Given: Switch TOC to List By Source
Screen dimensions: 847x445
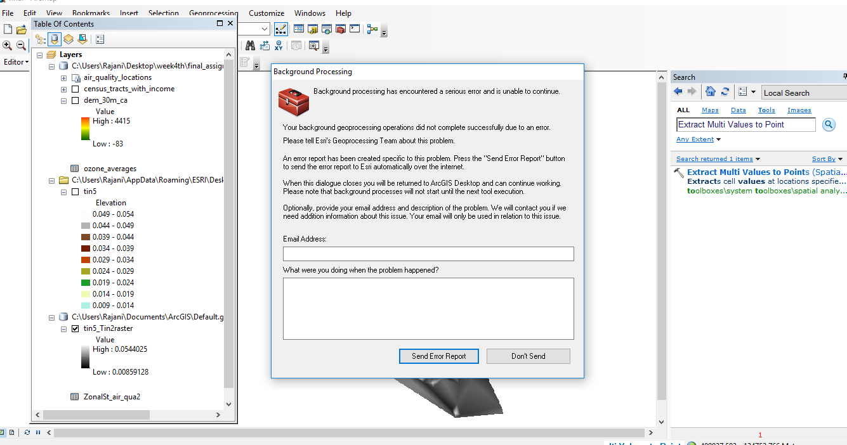Looking at the screenshot, I should pos(55,39).
